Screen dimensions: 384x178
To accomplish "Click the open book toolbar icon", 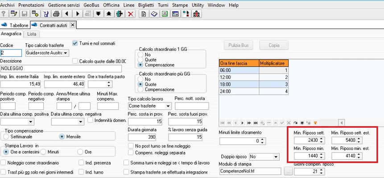I will (154, 14).
